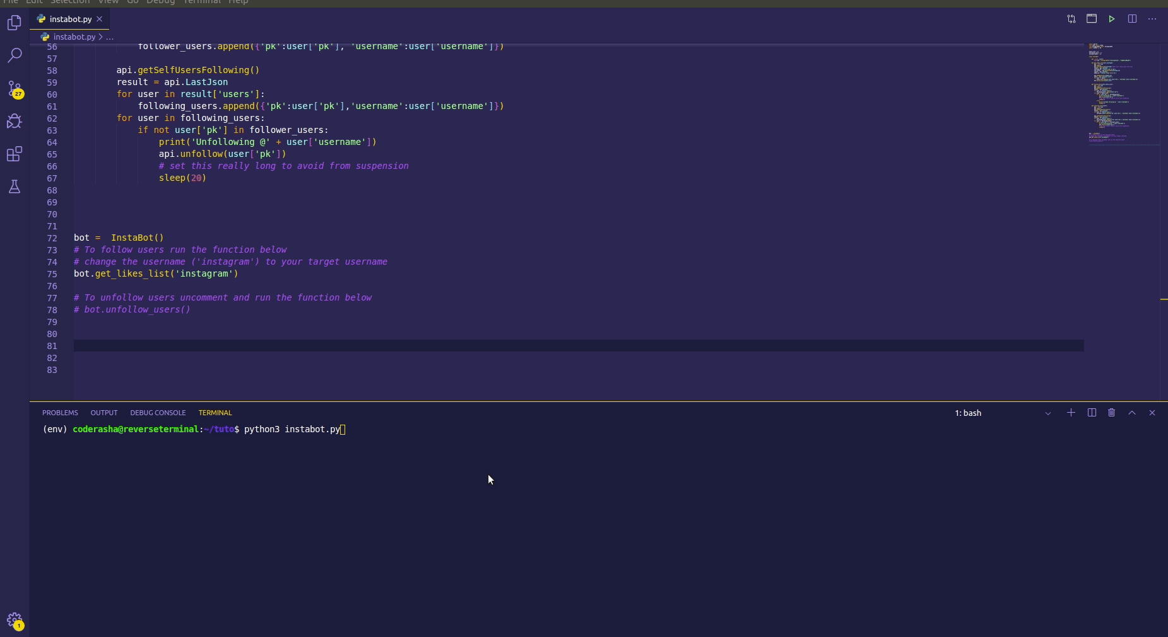Open the Manage gear settings icon

tap(15, 621)
